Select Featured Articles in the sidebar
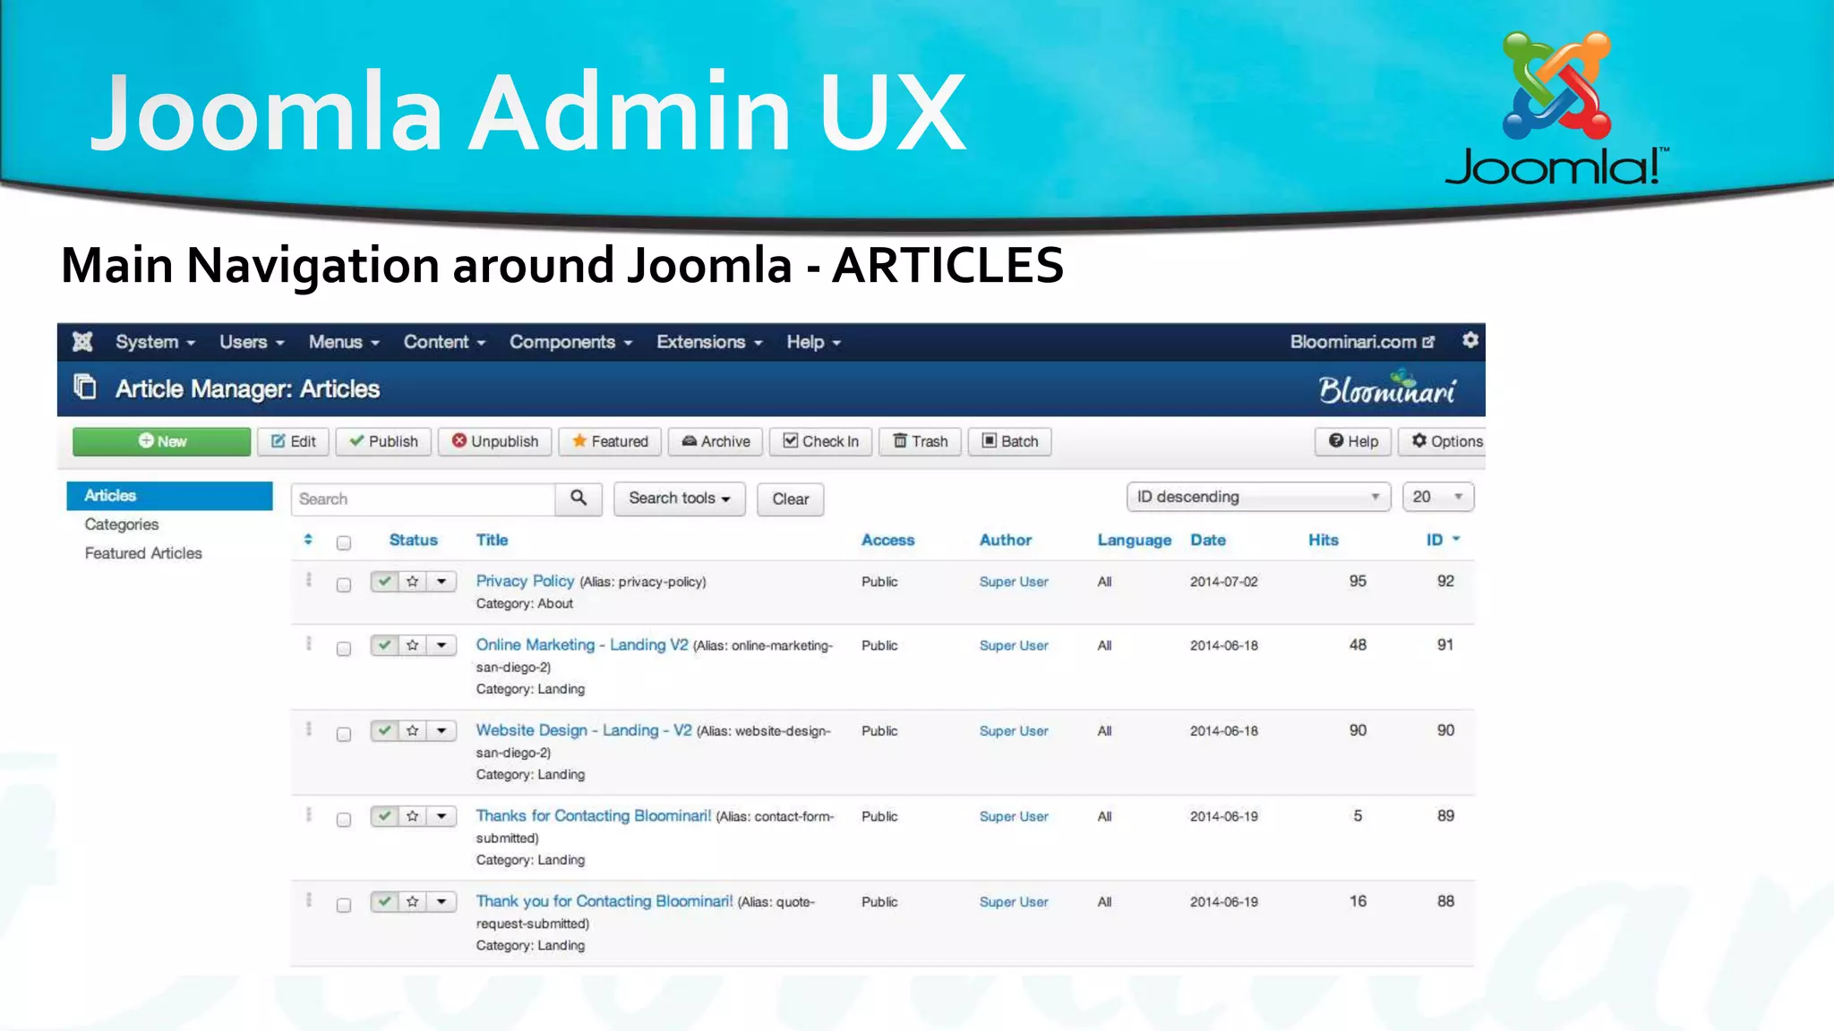1834x1031 pixels. click(x=143, y=553)
